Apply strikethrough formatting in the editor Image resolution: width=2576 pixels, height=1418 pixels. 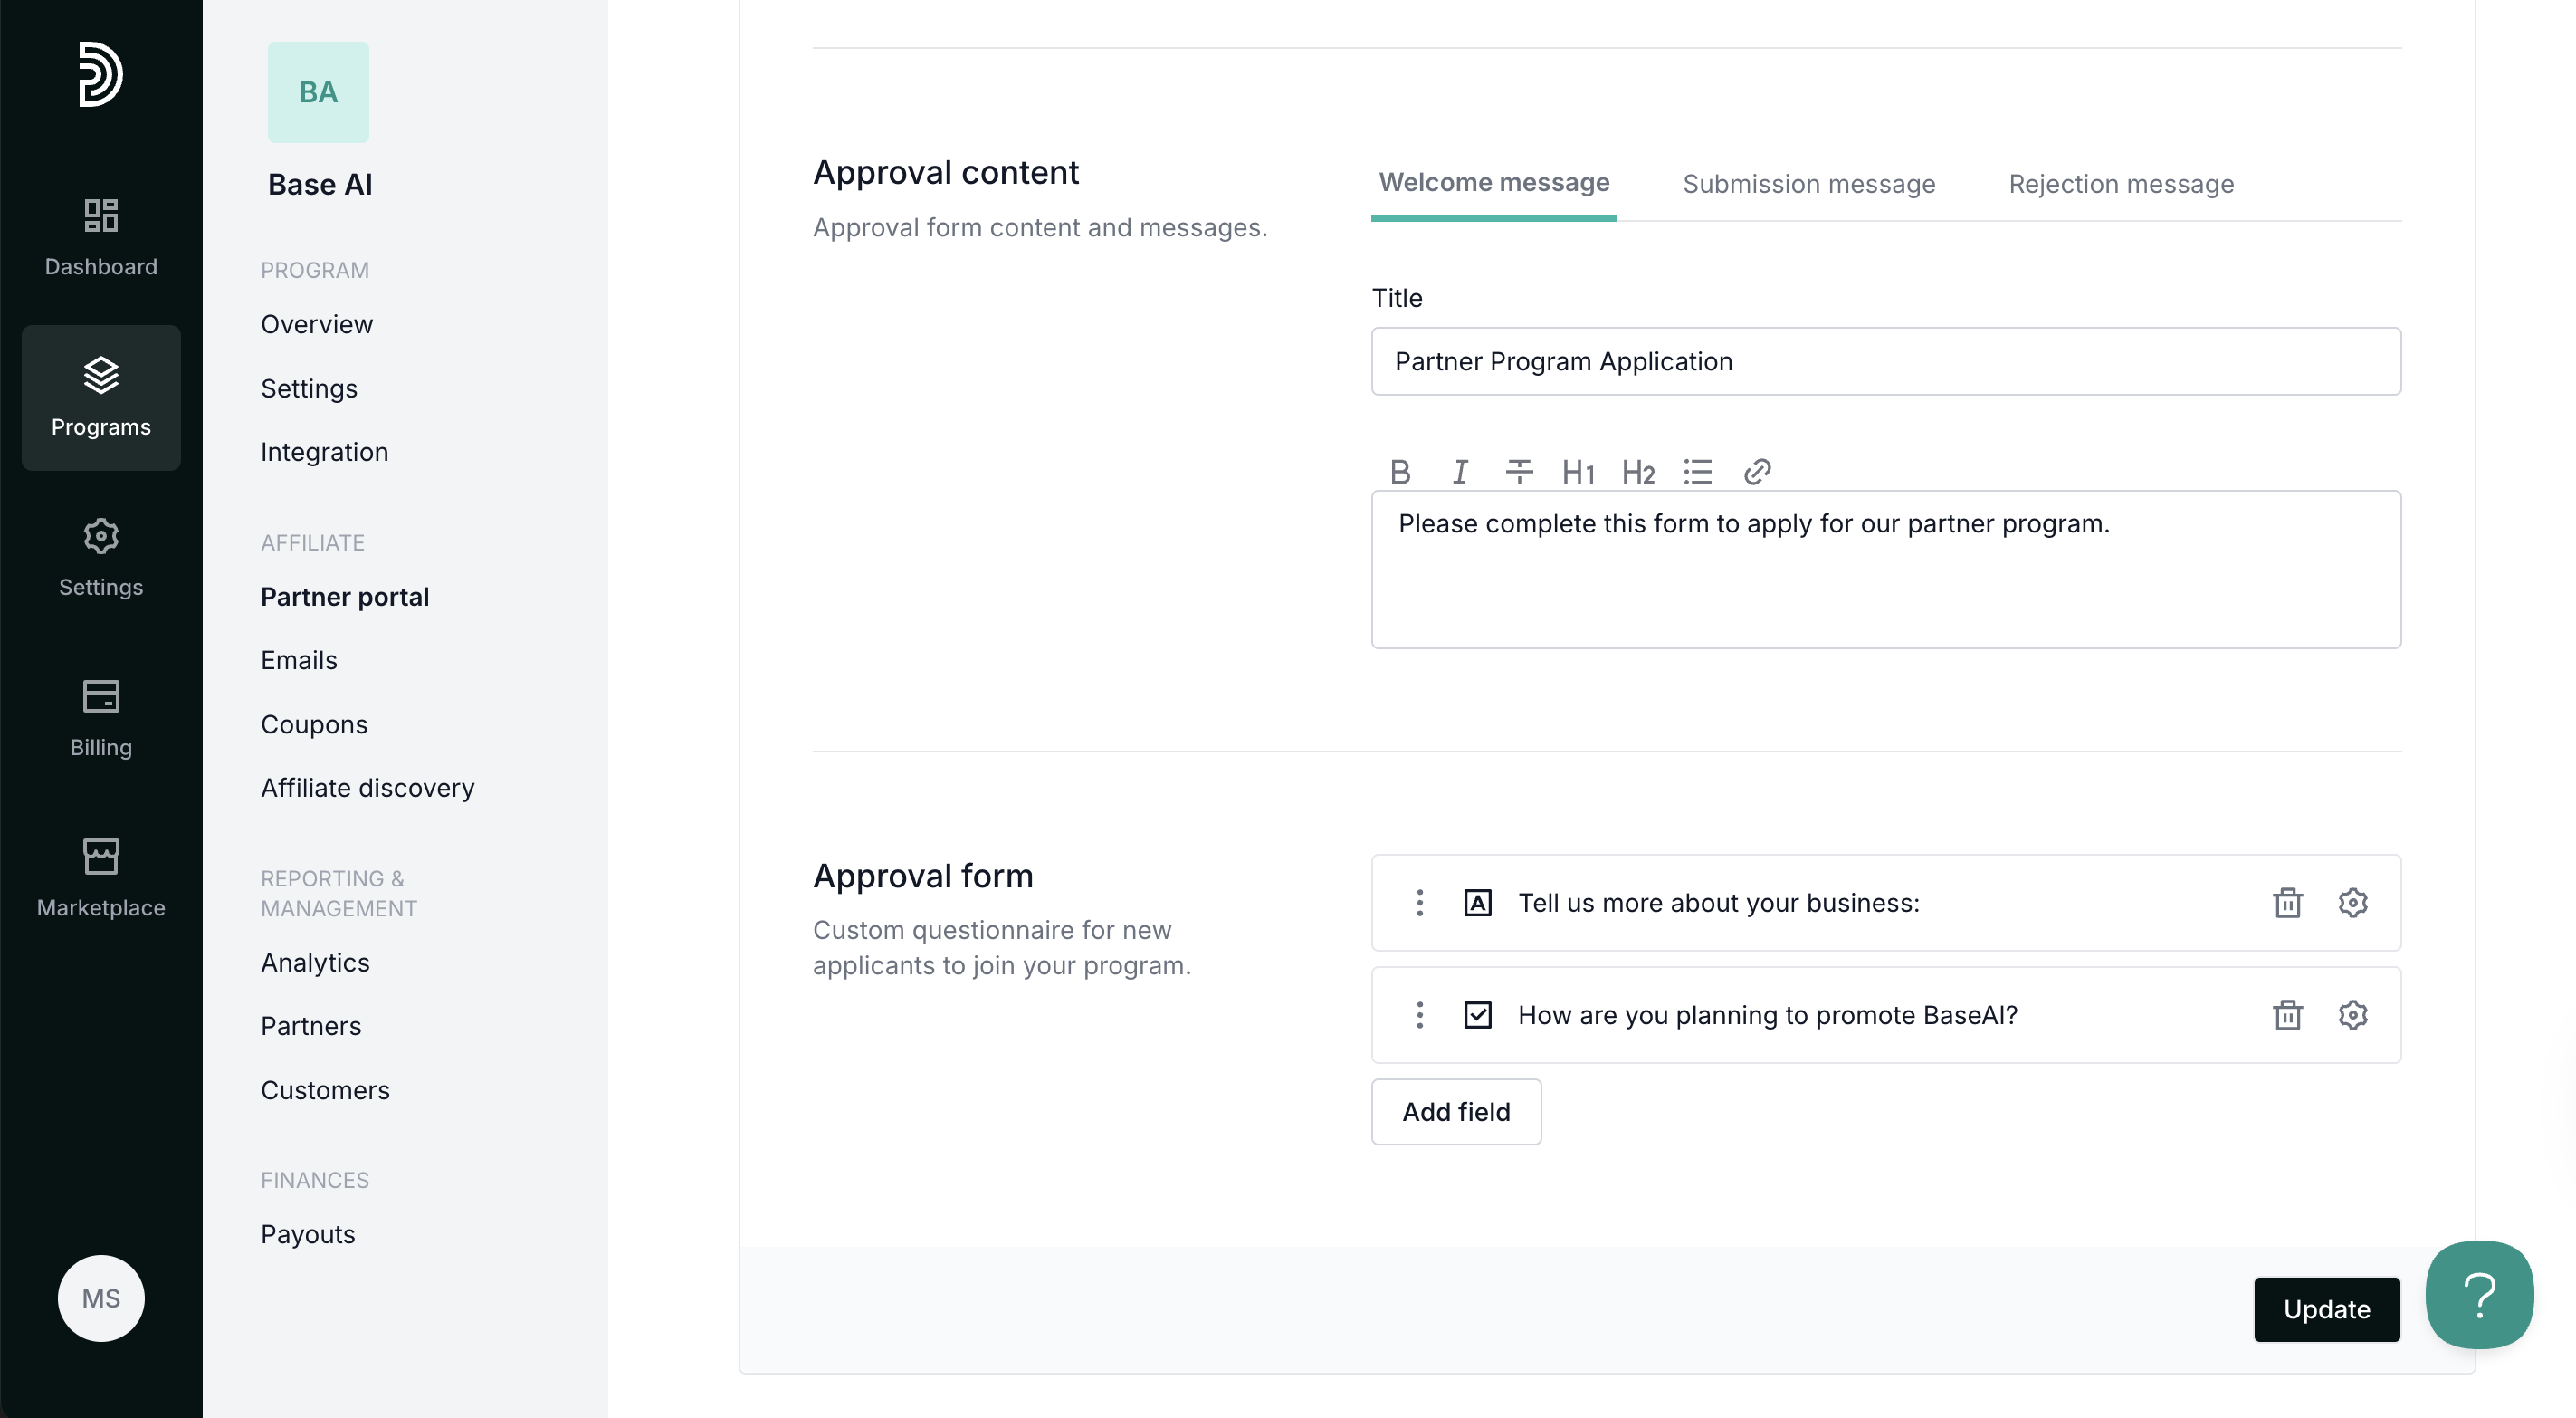tap(1518, 472)
